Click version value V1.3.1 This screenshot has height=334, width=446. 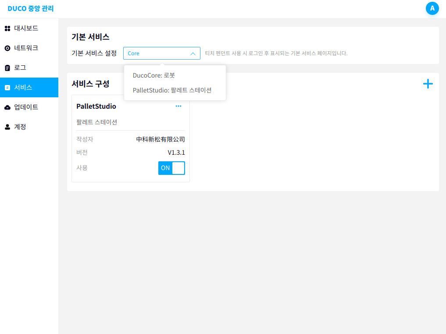176,153
